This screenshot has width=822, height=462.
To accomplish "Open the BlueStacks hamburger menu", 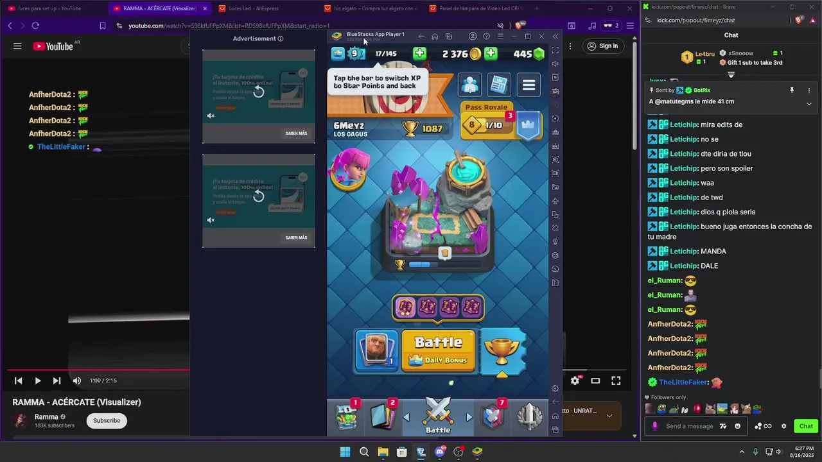I will (500, 37).
